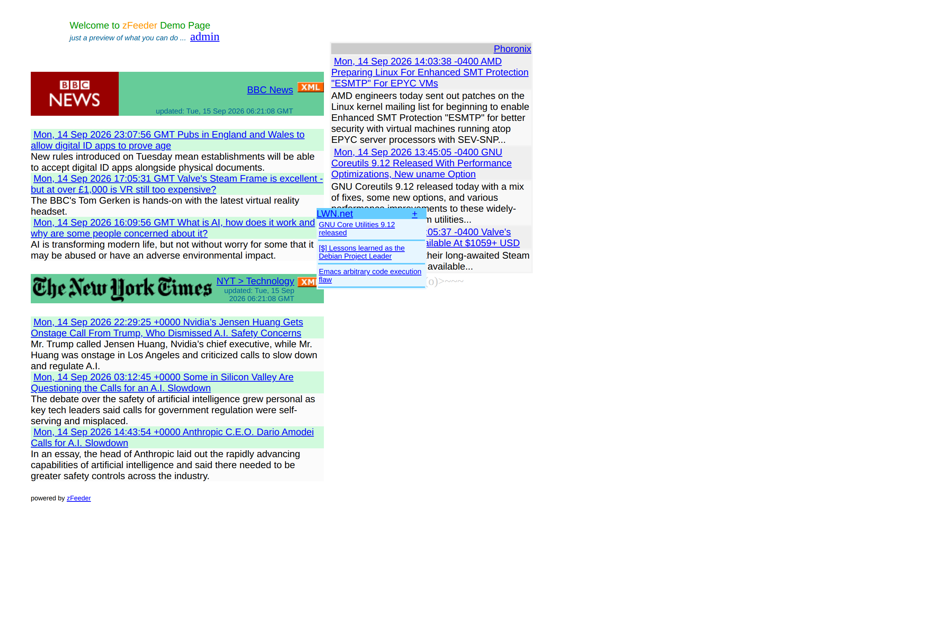The image size is (938, 630).
Task: Click 'AMD engineers today sent out patches' summary
Action: coord(430,118)
